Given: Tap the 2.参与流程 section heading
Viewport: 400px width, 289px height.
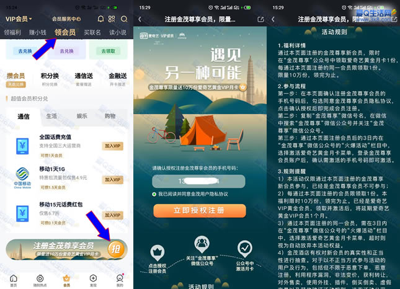Looking at the screenshot, I should (291, 86).
